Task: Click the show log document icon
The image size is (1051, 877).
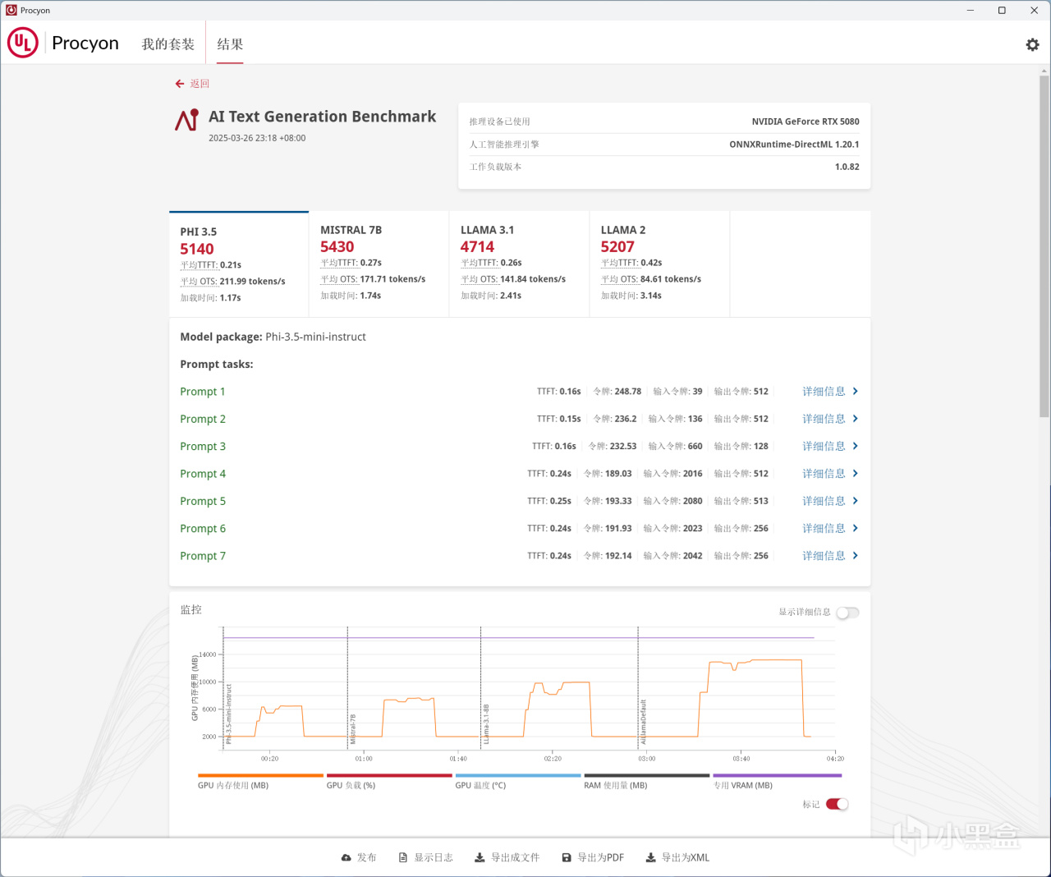Action: [x=403, y=857]
